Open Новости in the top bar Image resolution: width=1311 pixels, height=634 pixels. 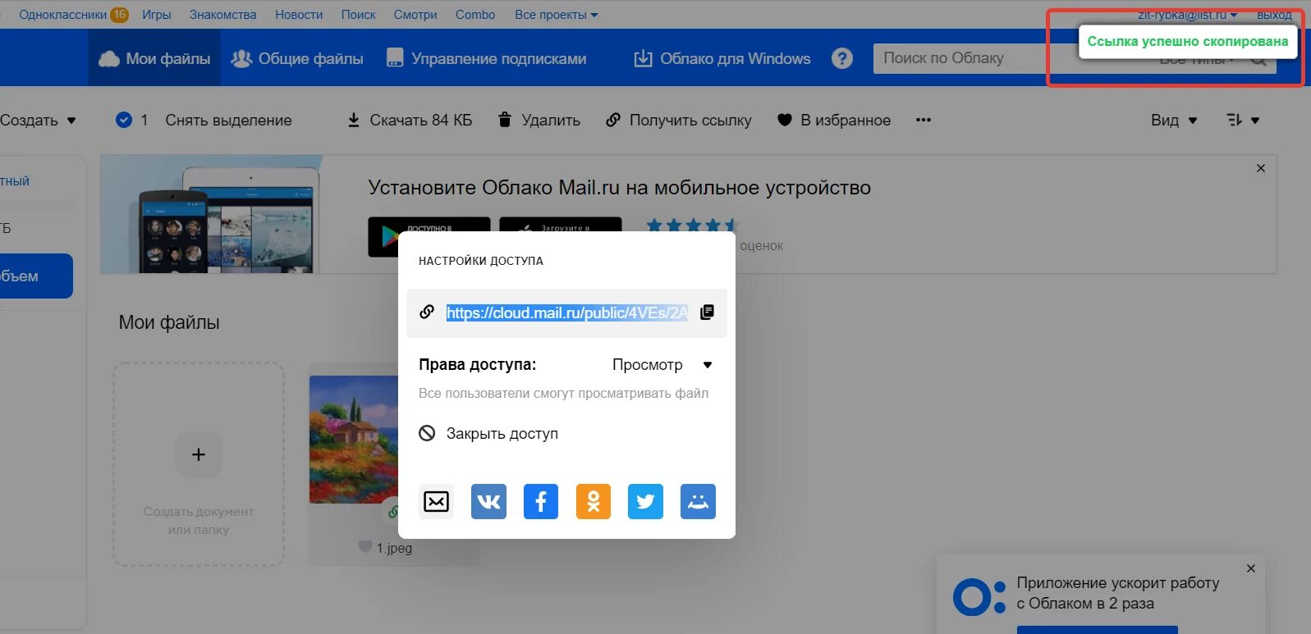[299, 15]
